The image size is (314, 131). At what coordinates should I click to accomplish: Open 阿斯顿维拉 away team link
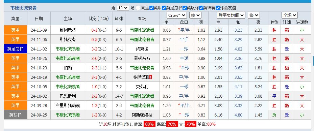pos(142,115)
